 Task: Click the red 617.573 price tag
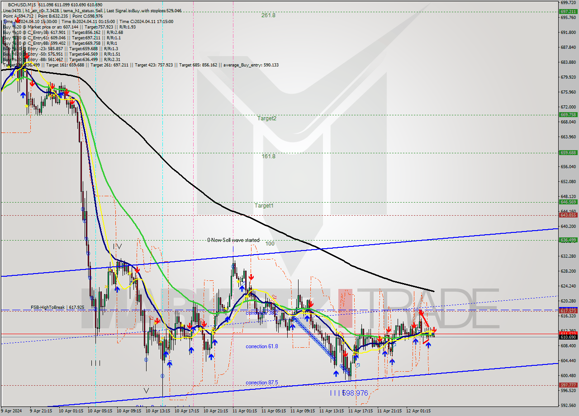pyautogui.click(x=568, y=311)
